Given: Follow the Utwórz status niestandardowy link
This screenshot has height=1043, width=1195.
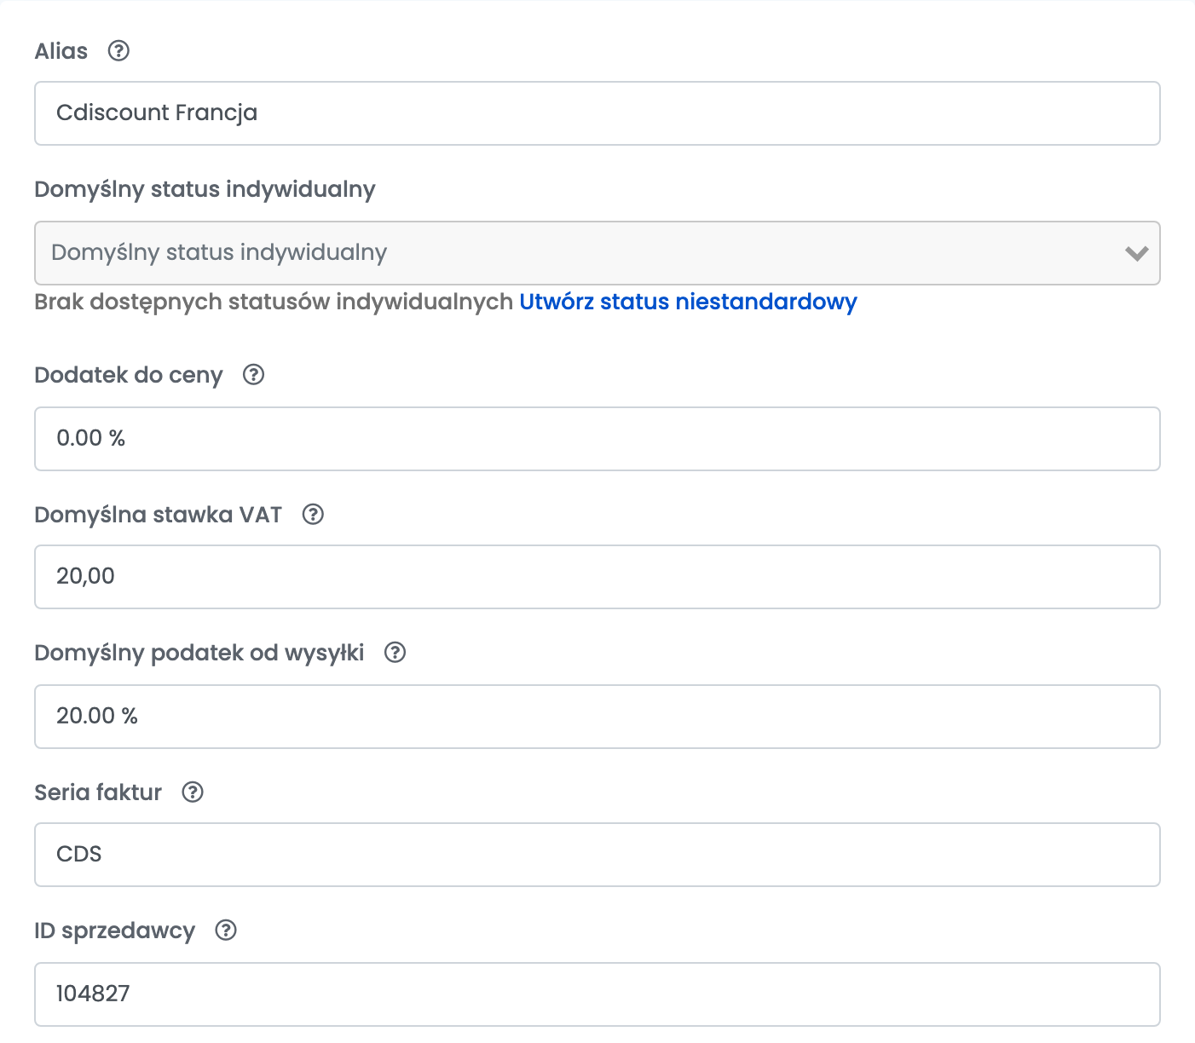Looking at the screenshot, I should 688,302.
